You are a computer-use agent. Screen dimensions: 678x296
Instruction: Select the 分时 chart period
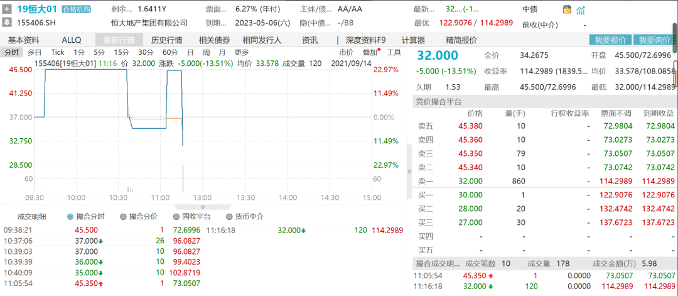coord(12,52)
